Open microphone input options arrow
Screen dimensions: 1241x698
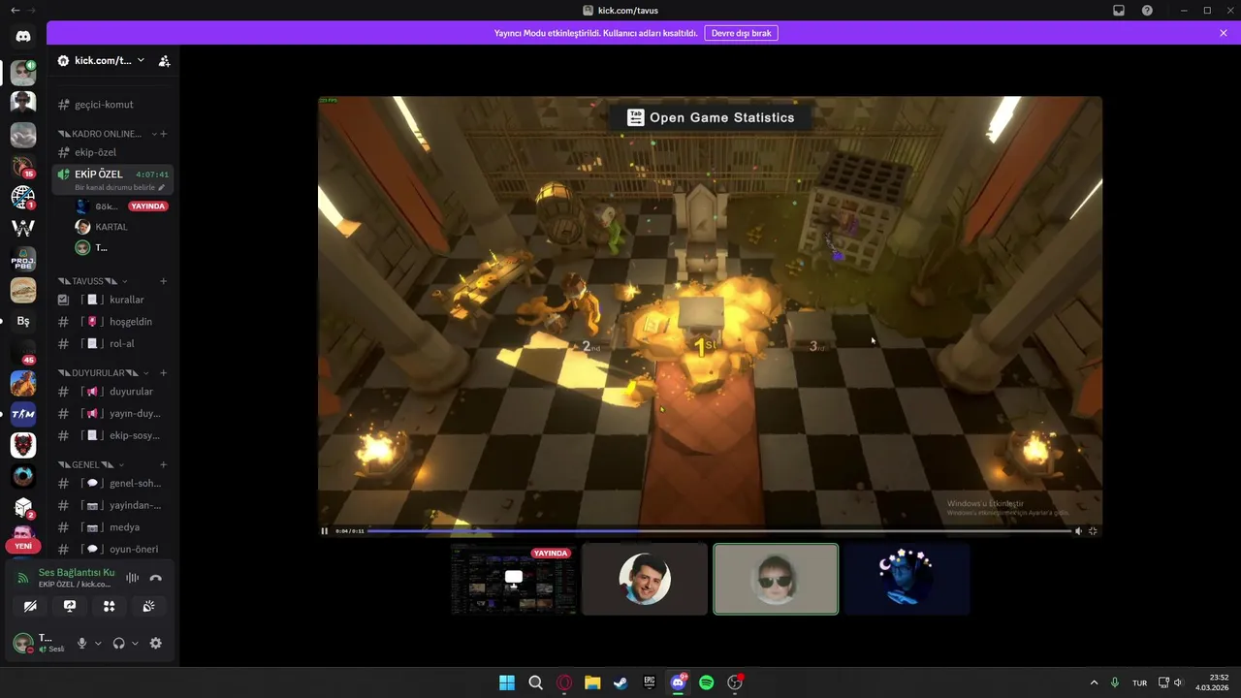98,644
